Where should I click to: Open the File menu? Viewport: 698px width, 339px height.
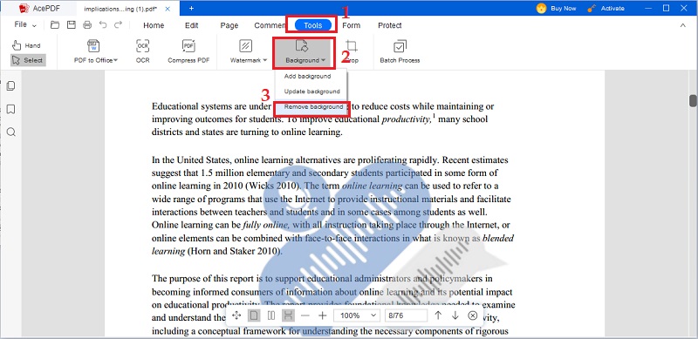tap(25, 25)
